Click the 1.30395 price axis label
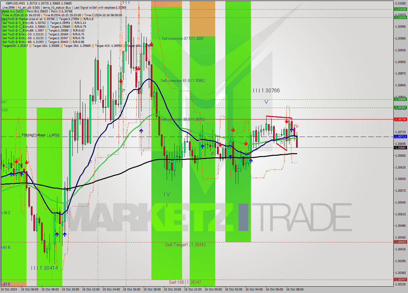Image resolution: width=408 pixels, height=293 pixels. (x=400, y=261)
